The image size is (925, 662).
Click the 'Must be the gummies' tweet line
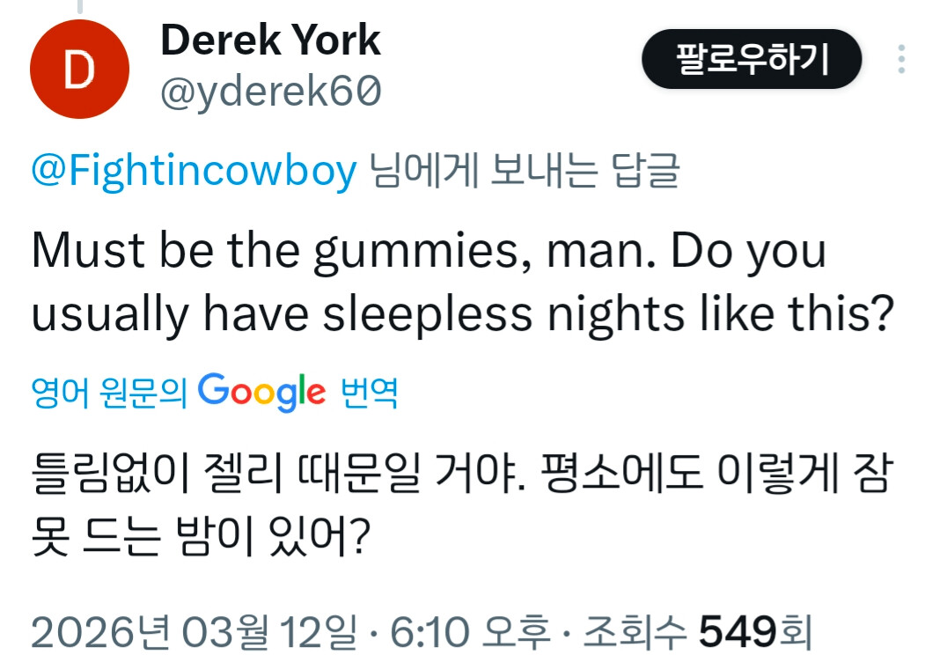pyautogui.click(x=429, y=252)
